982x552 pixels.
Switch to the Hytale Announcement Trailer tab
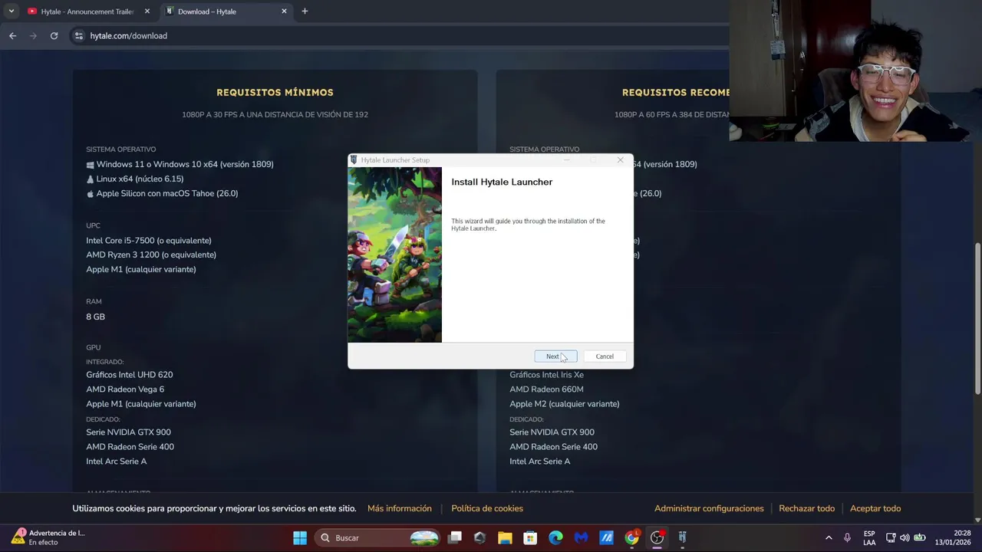[87, 11]
